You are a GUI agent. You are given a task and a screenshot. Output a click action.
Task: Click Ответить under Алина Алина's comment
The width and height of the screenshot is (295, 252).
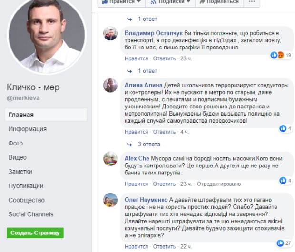[164, 132]
